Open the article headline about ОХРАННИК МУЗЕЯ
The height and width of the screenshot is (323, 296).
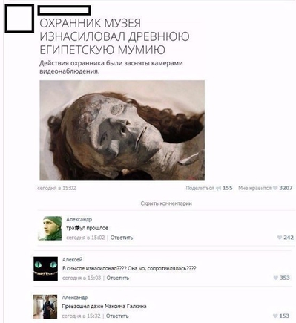(x=114, y=36)
